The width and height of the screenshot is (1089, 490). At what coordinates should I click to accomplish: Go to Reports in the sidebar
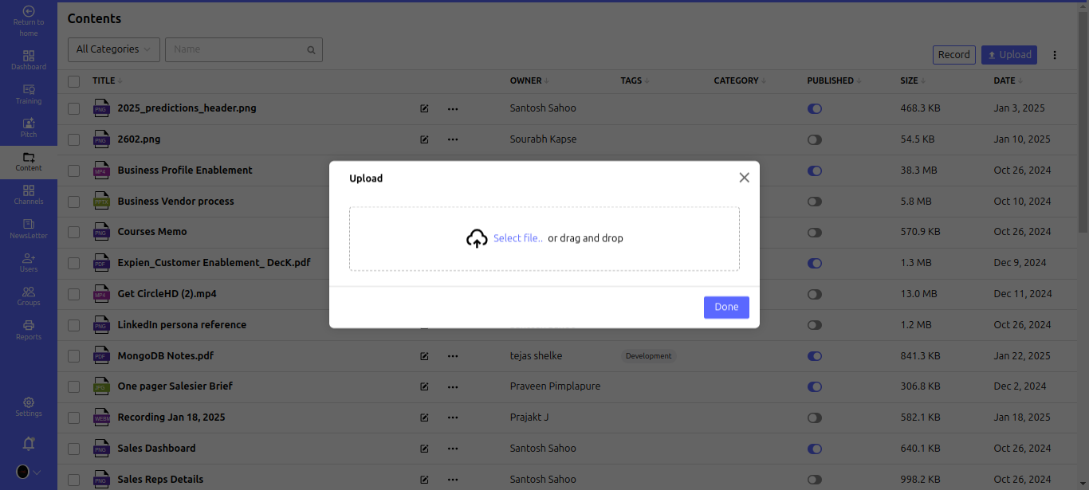(x=29, y=329)
